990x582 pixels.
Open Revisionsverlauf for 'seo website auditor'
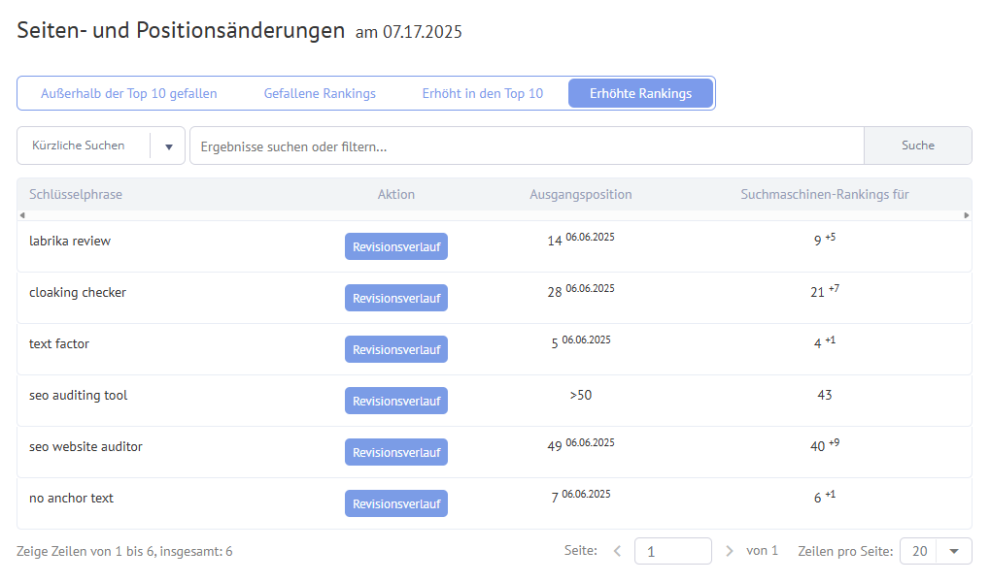396,452
